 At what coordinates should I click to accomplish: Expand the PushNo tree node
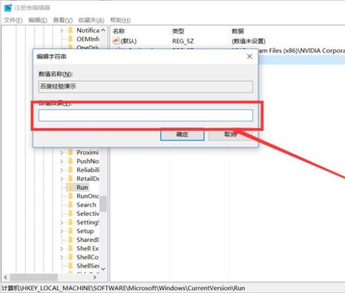click(62, 161)
